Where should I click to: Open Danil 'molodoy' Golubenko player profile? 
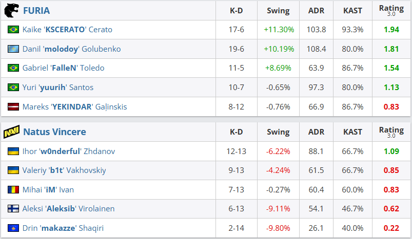[x=71, y=49]
